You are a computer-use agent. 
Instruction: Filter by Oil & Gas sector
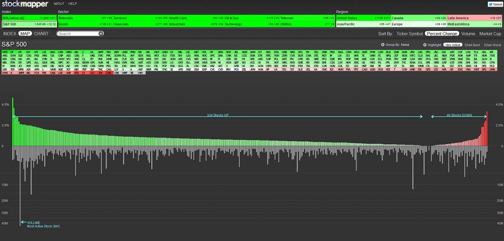tap(251, 18)
